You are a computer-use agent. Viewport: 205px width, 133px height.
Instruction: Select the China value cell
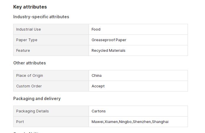(138, 76)
